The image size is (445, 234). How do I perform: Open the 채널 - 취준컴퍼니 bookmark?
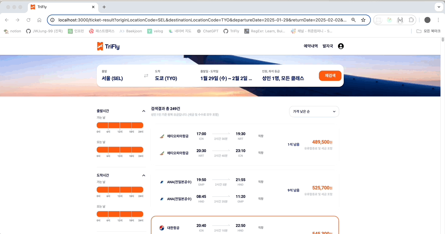coord(311,31)
